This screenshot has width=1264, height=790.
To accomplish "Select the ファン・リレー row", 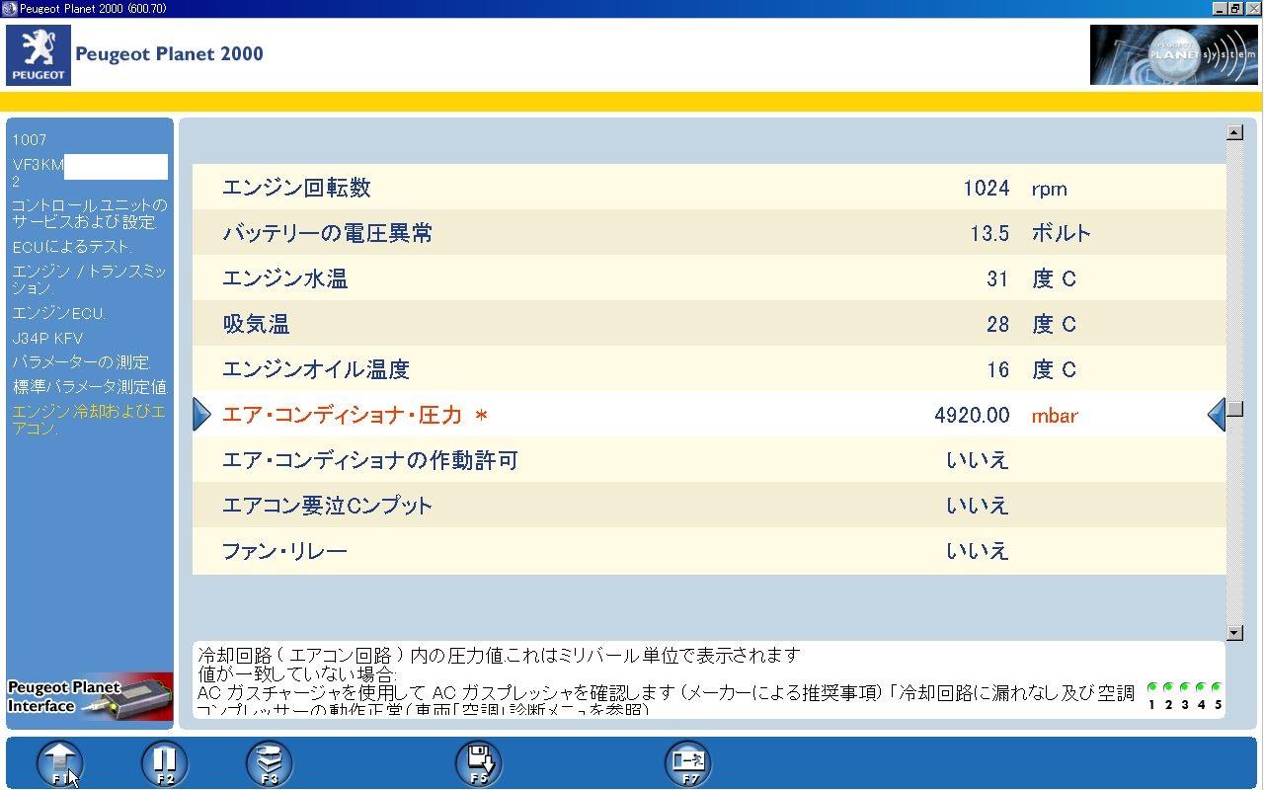I will click(x=709, y=551).
